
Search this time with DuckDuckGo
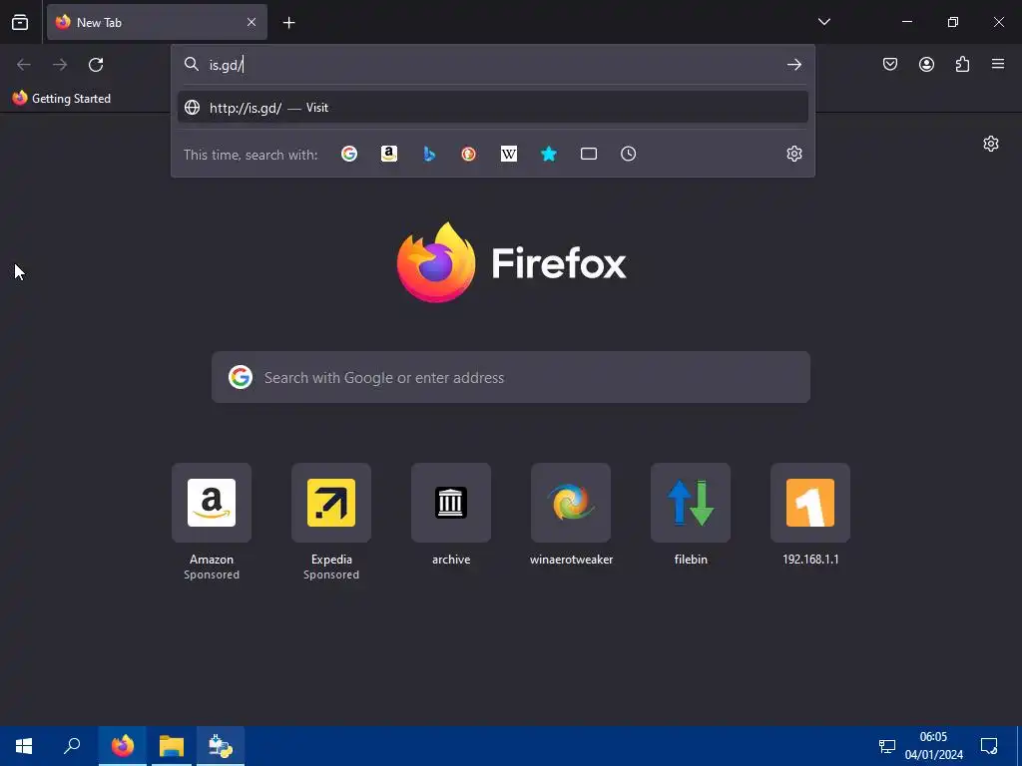(469, 154)
